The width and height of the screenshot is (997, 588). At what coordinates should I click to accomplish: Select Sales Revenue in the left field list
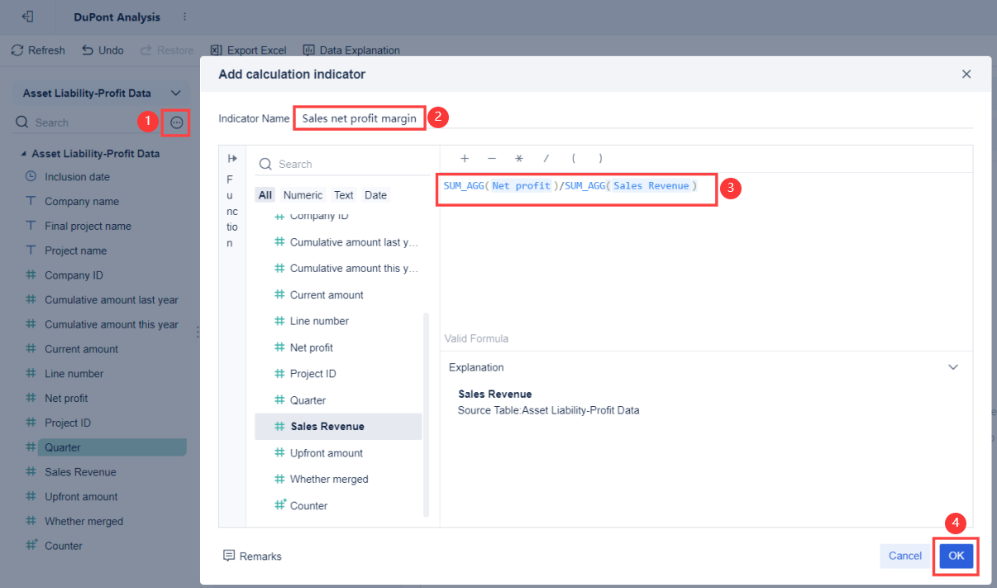click(80, 472)
